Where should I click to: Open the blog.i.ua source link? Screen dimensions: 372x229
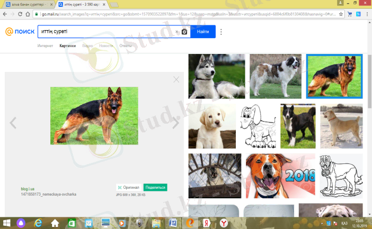click(28, 188)
